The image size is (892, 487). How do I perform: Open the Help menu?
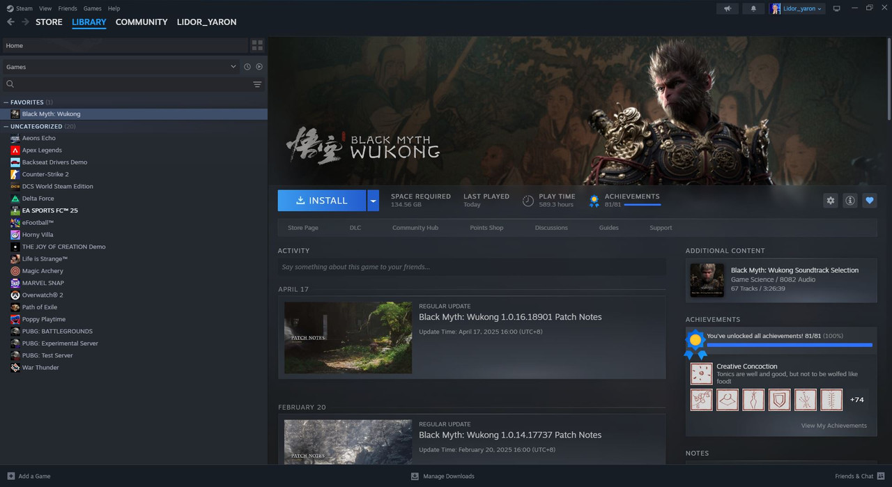(x=114, y=8)
